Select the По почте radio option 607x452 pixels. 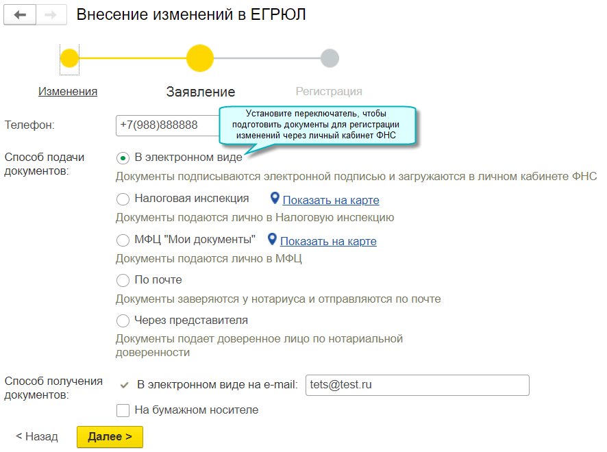click(x=123, y=280)
